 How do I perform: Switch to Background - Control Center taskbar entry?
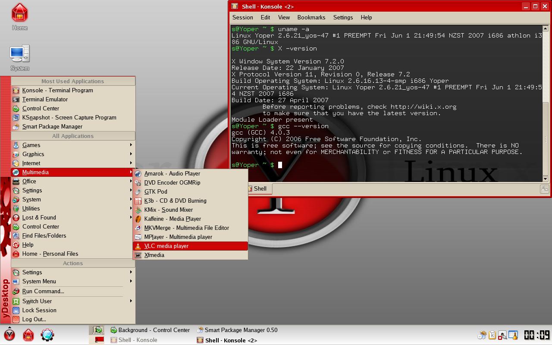coord(150,330)
